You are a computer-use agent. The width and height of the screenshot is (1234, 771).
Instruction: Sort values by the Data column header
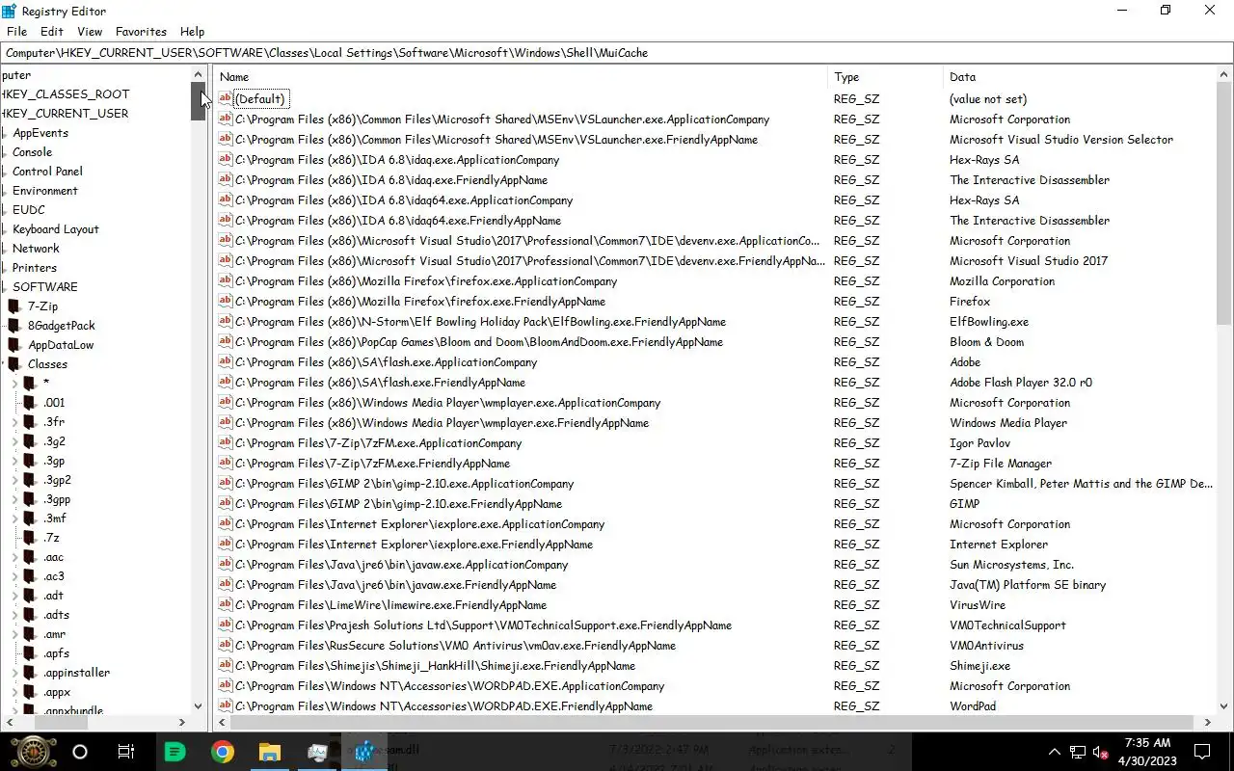[1080, 76]
